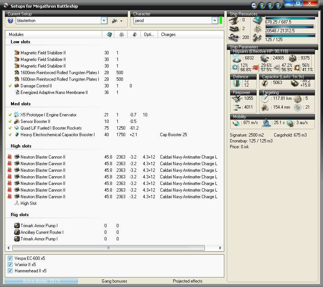
Task: Select the second 1600mm Reinforced Rolled Tungsten Plates
Action: (60, 79)
